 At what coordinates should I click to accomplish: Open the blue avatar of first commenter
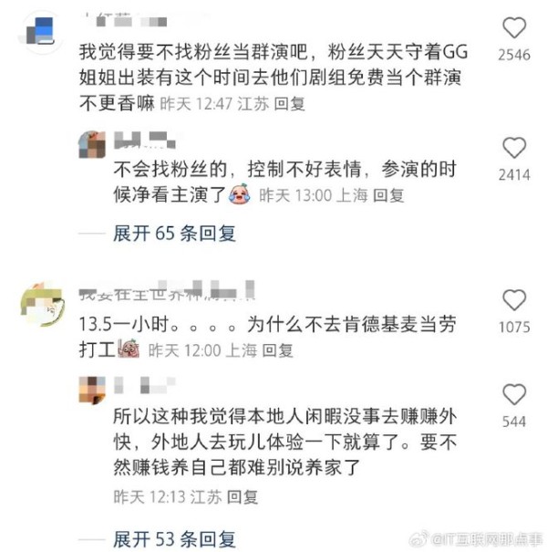tap(40, 32)
